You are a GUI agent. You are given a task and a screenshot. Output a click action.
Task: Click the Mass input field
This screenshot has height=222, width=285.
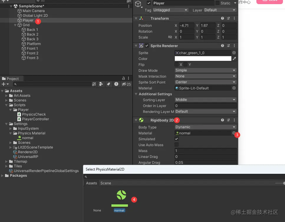[x=205, y=151]
